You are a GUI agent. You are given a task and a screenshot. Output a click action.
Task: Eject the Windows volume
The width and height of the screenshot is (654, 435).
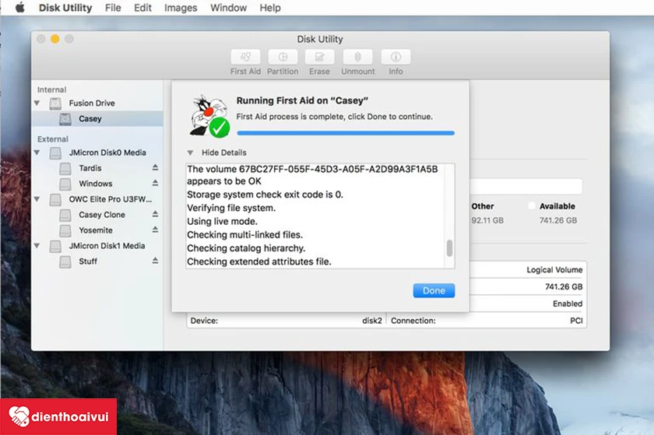point(155,183)
